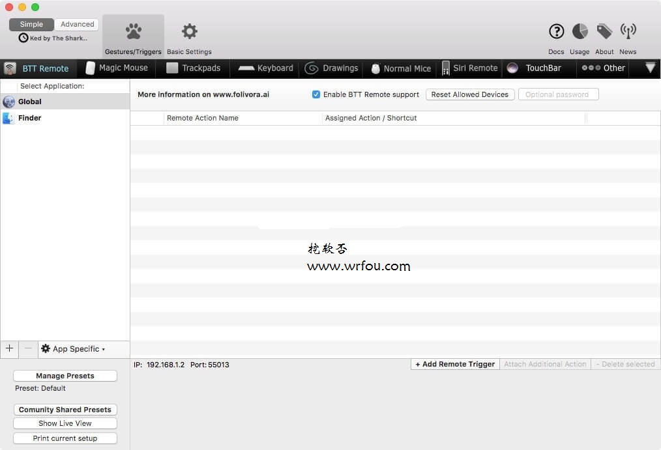Minimize the window with the yellow button
This screenshot has height=450, width=661.
22,7
